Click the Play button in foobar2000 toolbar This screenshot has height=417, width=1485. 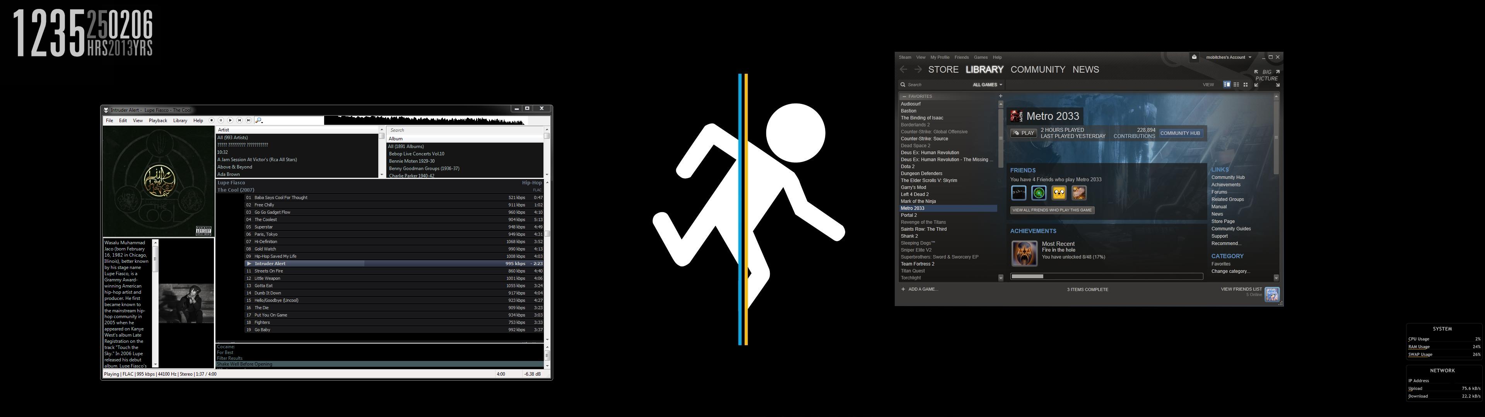point(230,120)
